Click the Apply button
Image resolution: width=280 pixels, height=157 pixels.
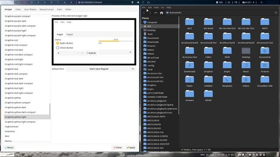pyautogui.click(x=131, y=147)
